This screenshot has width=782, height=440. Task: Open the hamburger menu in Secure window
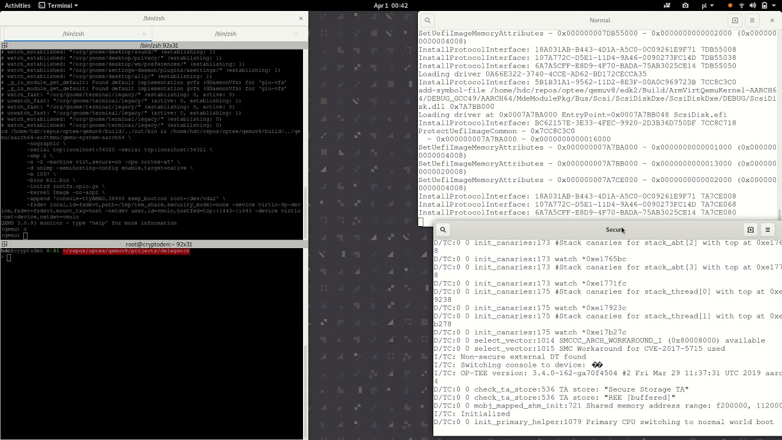point(767,230)
